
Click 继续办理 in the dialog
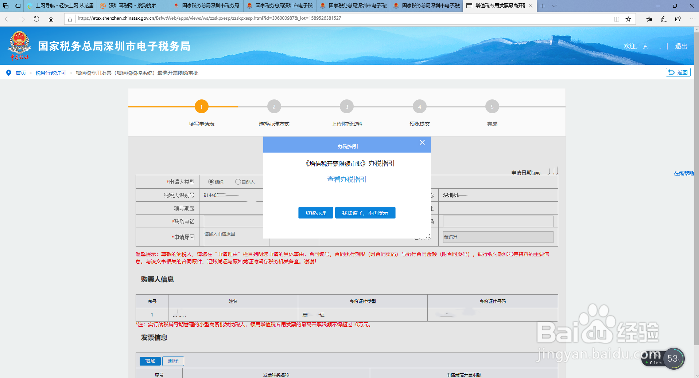[x=315, y=213]
